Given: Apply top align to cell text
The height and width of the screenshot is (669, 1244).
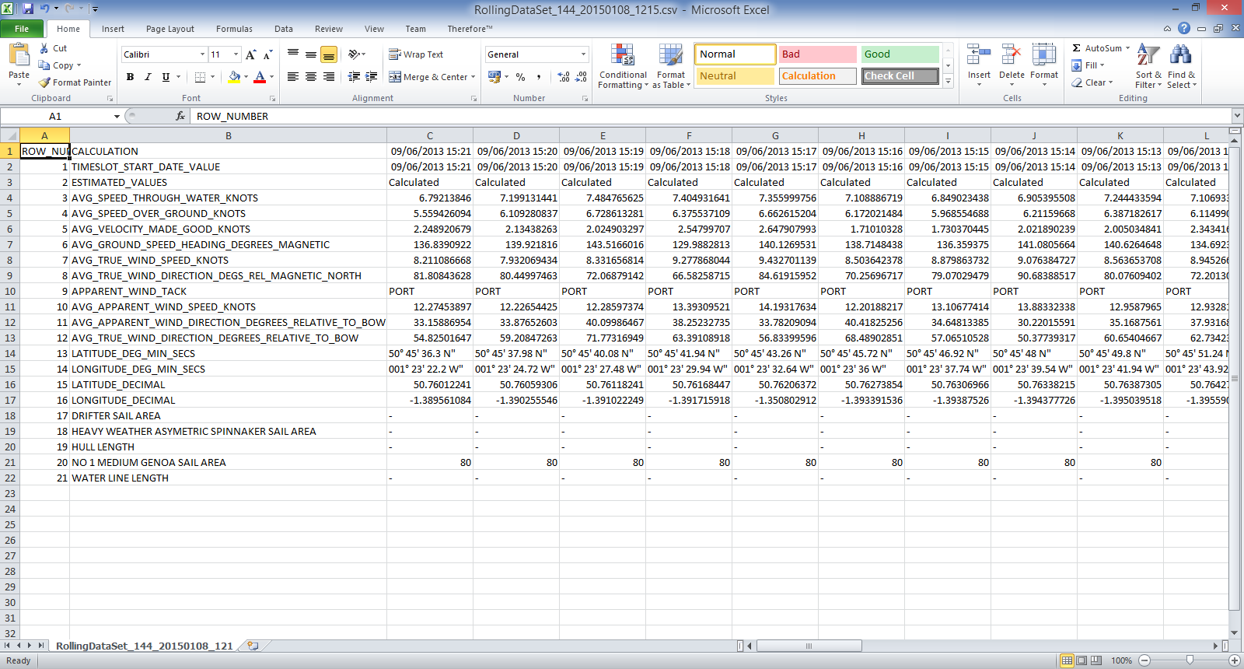Looking at the screenshot, I should [x=293, y=54].
